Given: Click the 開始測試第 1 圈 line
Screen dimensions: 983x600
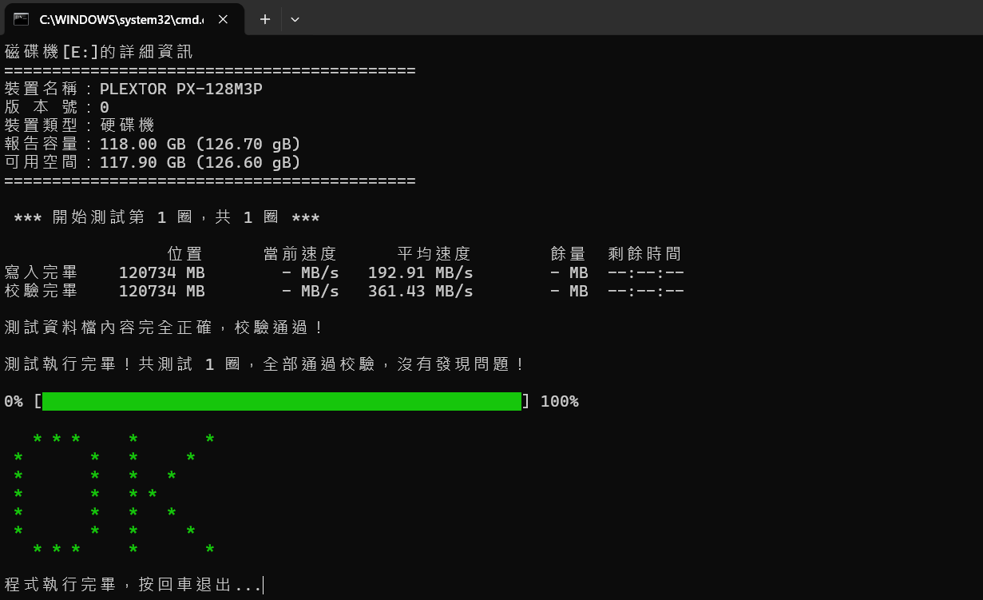Looking at the screenshot, I should [167, 217].
